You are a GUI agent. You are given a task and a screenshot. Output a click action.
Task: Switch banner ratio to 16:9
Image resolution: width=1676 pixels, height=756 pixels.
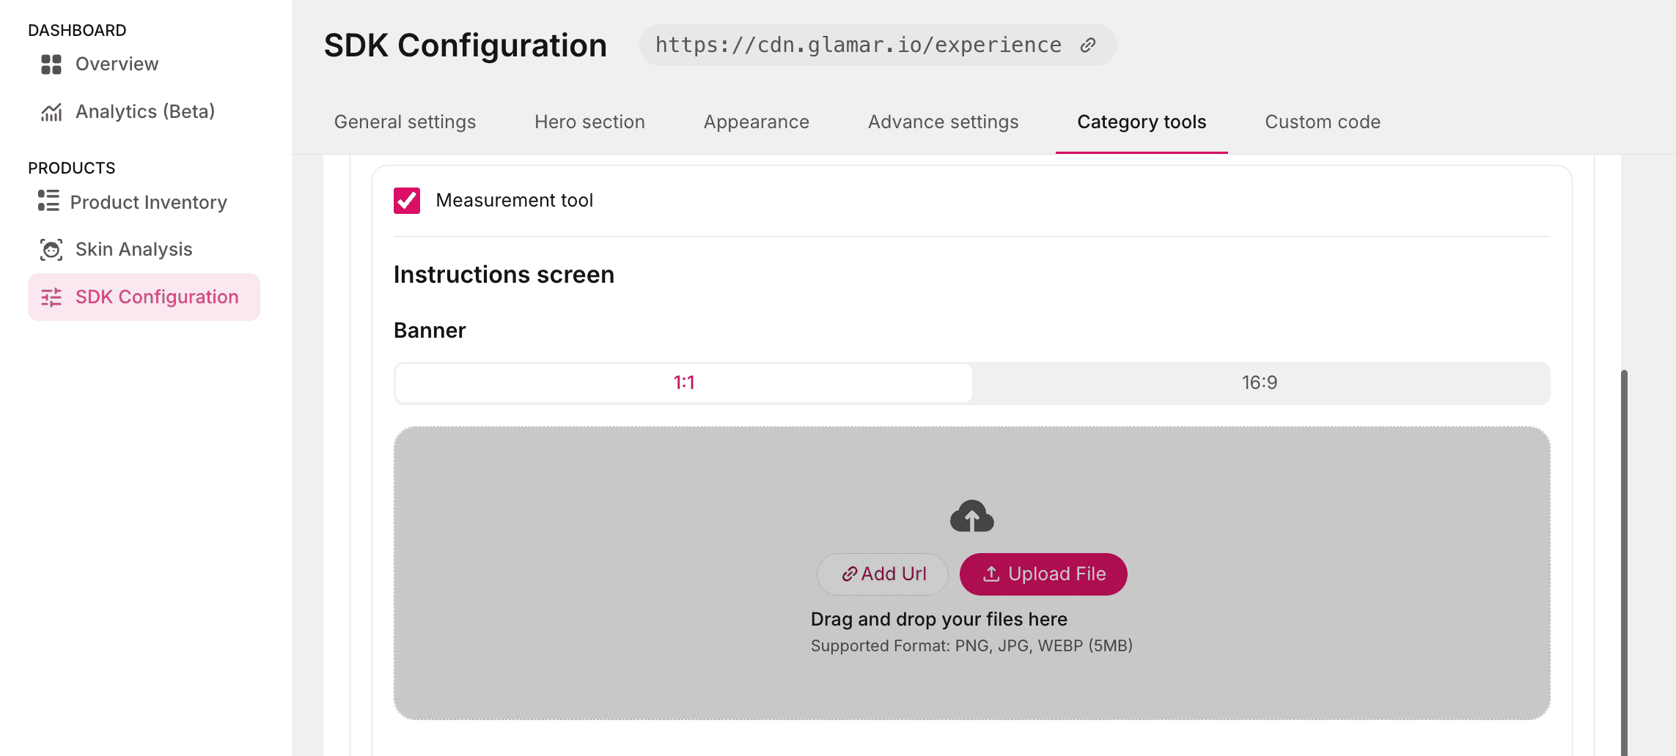(x=1260, y=383)
